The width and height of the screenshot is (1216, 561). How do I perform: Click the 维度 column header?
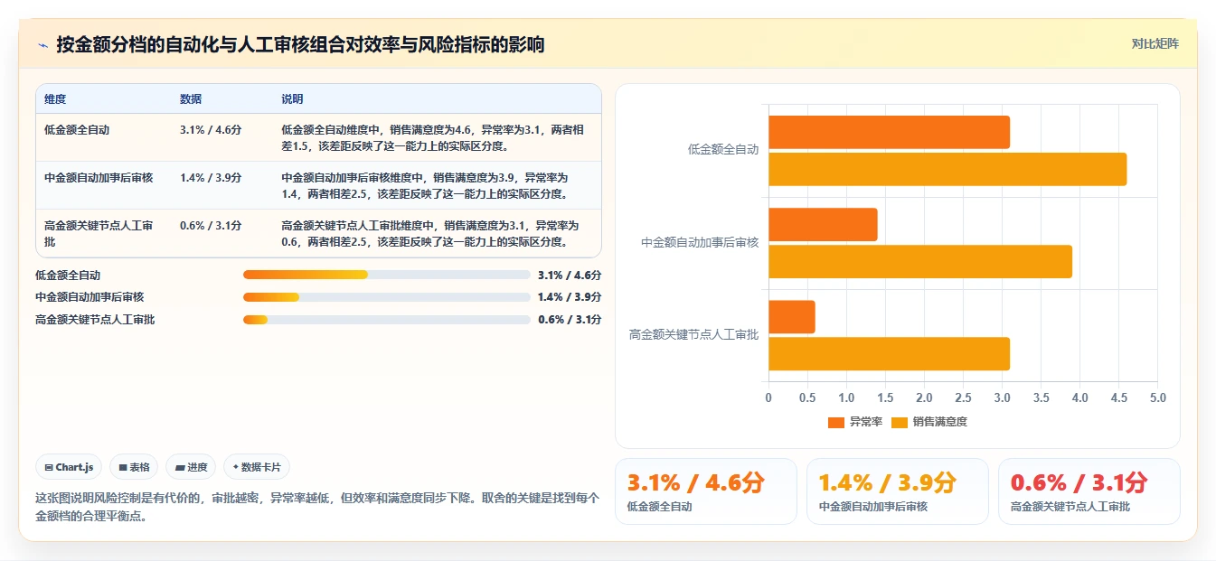[x=55, y=98]
